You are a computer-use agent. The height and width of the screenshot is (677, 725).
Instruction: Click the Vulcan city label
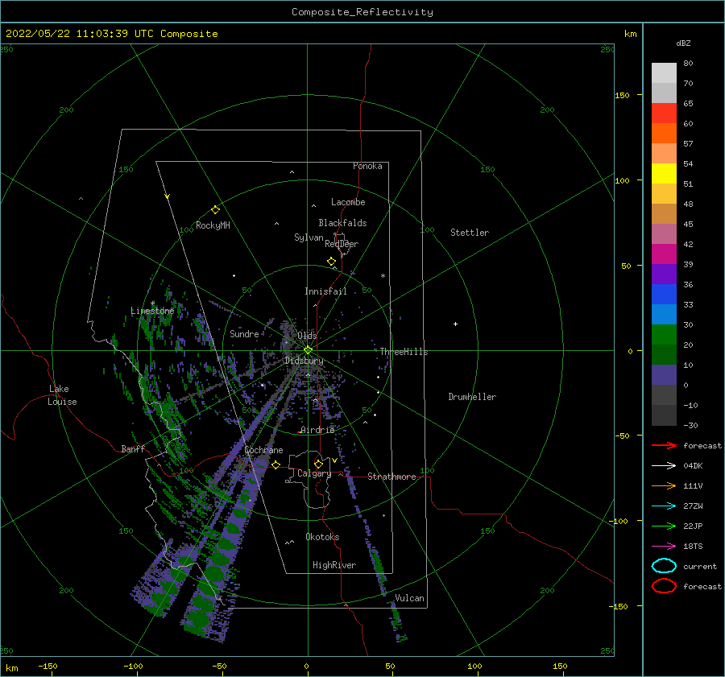point(410,598)
